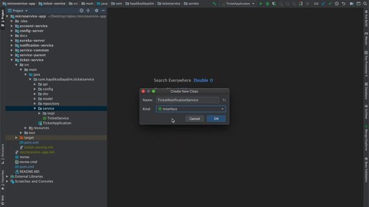Show Git history clock icon
369x207 pixels.
[x=337, y=3]
